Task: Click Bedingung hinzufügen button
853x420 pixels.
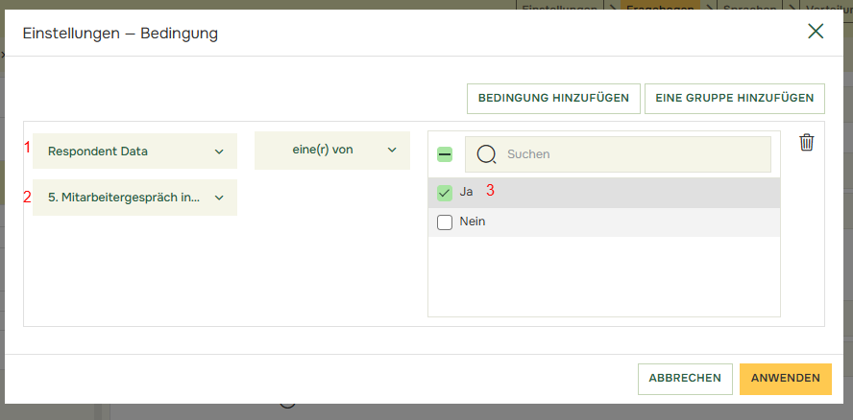Action: point(552,98)
